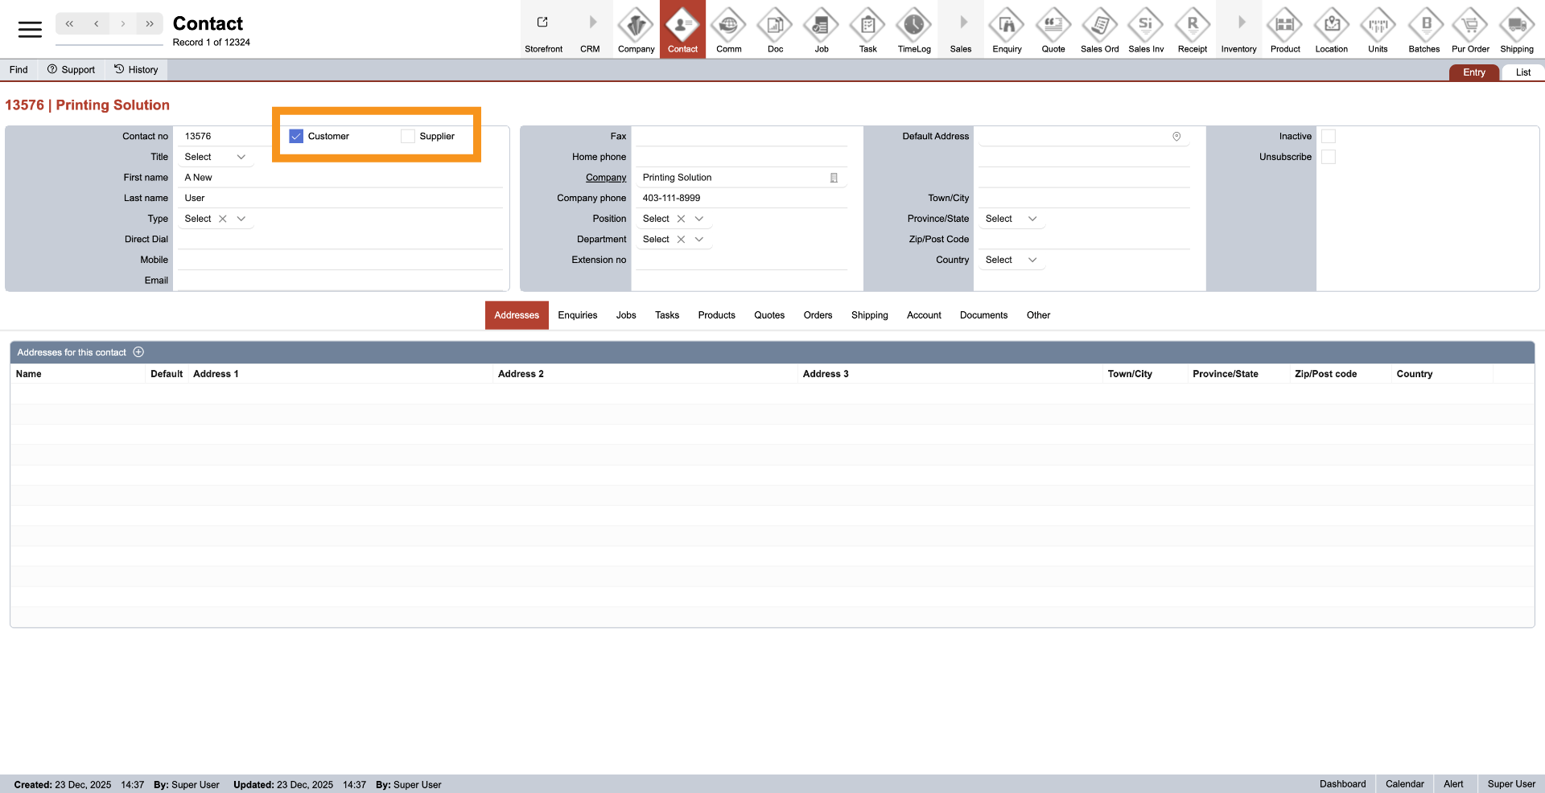Open the Pur Order module
Screen dimensions: 1545x793
tap(1470, 30)
